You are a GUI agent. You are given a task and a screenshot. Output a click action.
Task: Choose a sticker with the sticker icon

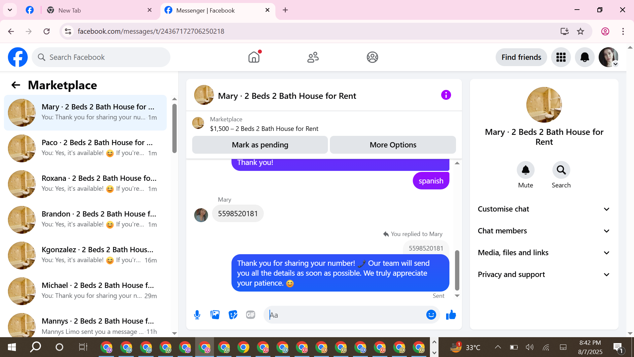[233, 315]
